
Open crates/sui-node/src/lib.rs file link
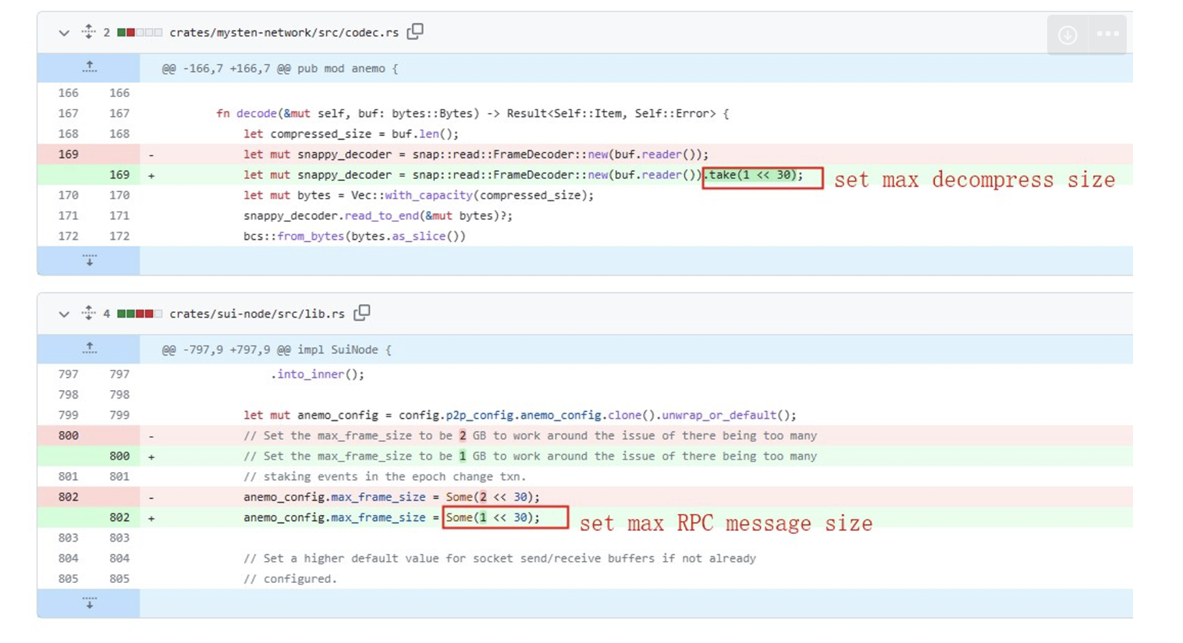tap(257, 314)
